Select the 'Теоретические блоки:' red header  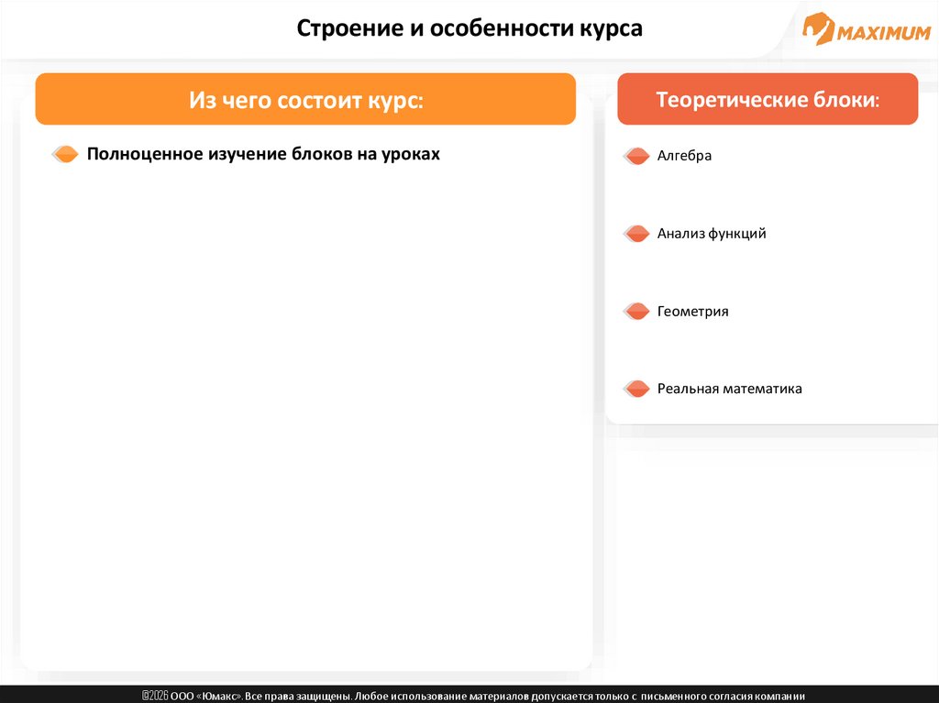[768, 99]
